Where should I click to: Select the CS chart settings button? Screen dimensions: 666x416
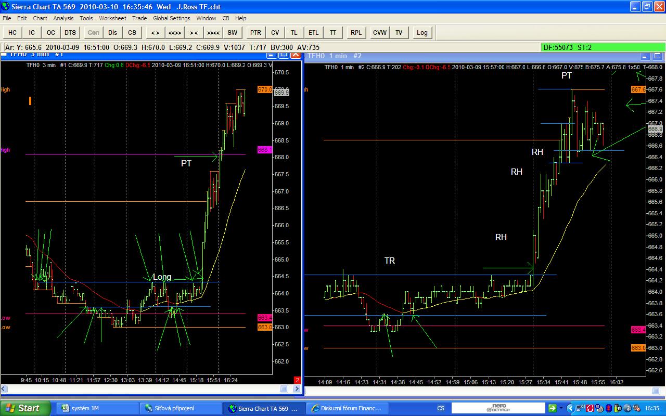[132, 32]
